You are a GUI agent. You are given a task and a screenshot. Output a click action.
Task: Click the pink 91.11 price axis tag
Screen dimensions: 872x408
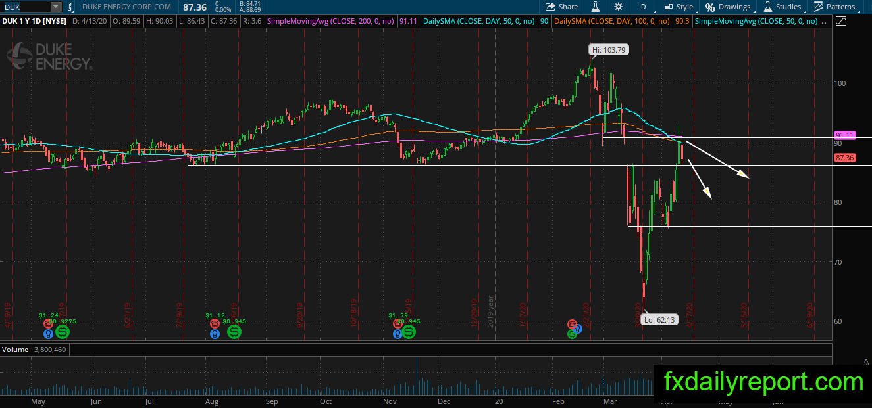coord(844,135)
